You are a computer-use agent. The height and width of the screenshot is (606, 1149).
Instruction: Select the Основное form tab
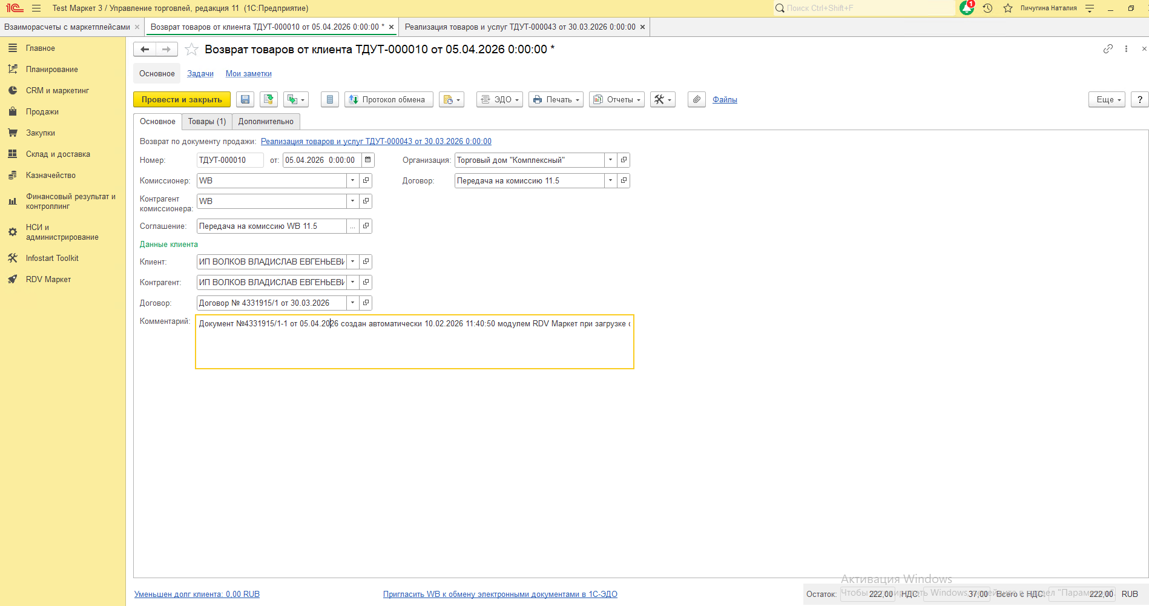click(157, 121)
